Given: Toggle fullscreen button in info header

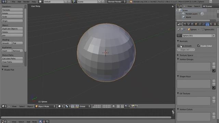Looking at the screenshot, I should click(211, 2).
